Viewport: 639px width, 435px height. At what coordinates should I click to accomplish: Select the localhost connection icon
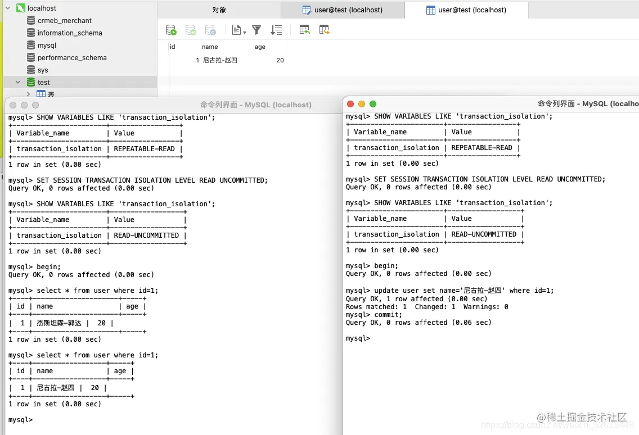[x=20, y=8]
